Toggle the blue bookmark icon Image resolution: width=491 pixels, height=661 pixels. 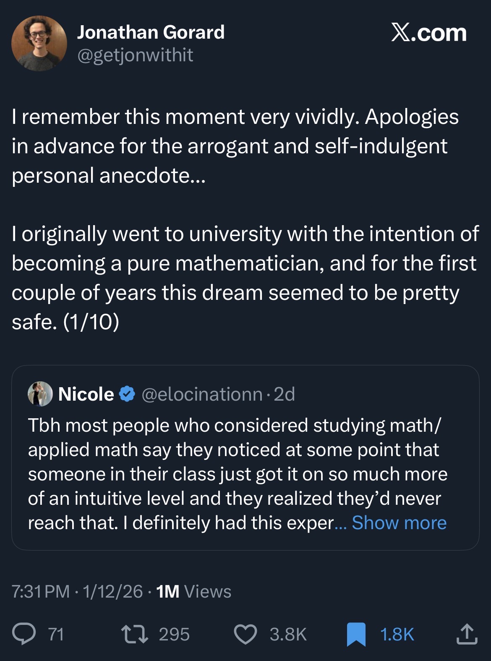(356, 634)
